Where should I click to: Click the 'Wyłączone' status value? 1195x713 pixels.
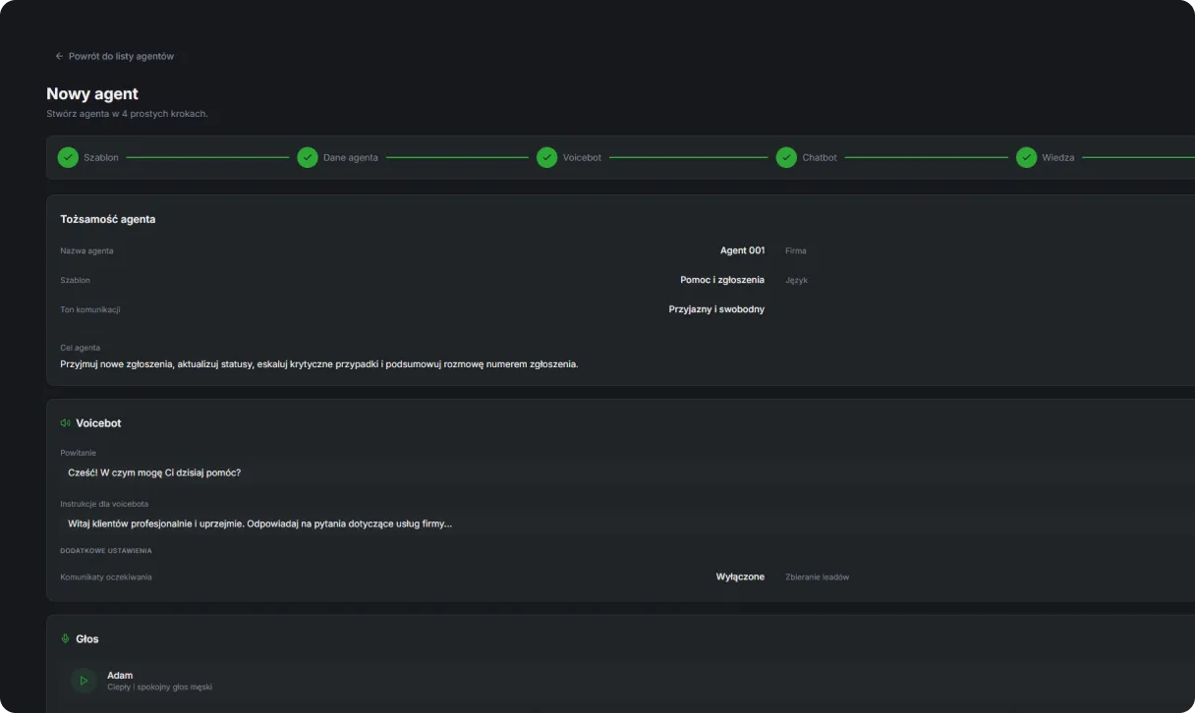coord(740,576)
